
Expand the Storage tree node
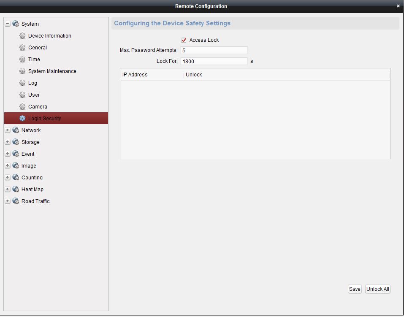(x=8, y=142)
